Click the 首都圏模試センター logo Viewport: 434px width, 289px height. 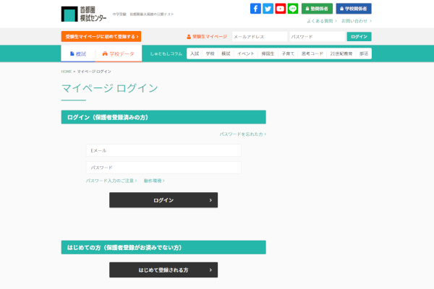84,14
